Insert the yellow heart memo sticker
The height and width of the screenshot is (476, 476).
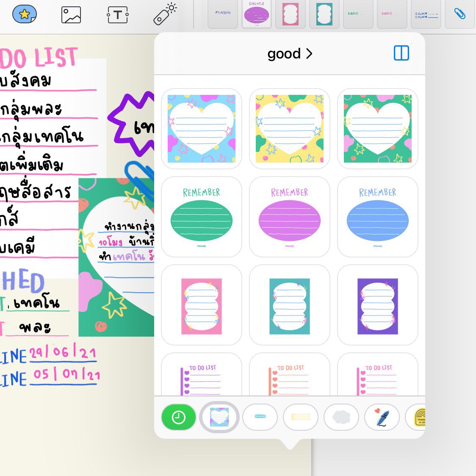pyautogui.click(x=290, y=129)
